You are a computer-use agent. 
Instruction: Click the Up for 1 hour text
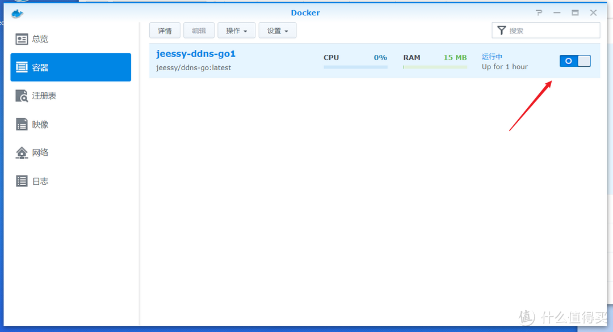pyautogui.click(x=505, y=67)
